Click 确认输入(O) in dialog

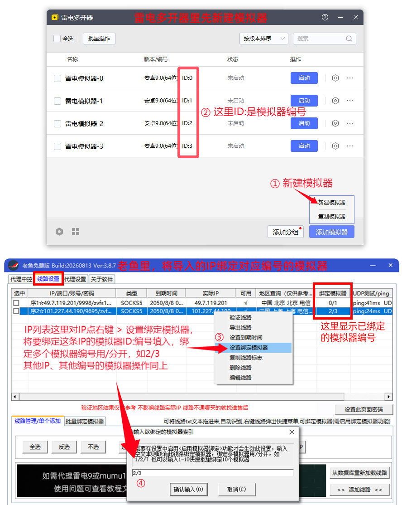click(x=188, y=490)
